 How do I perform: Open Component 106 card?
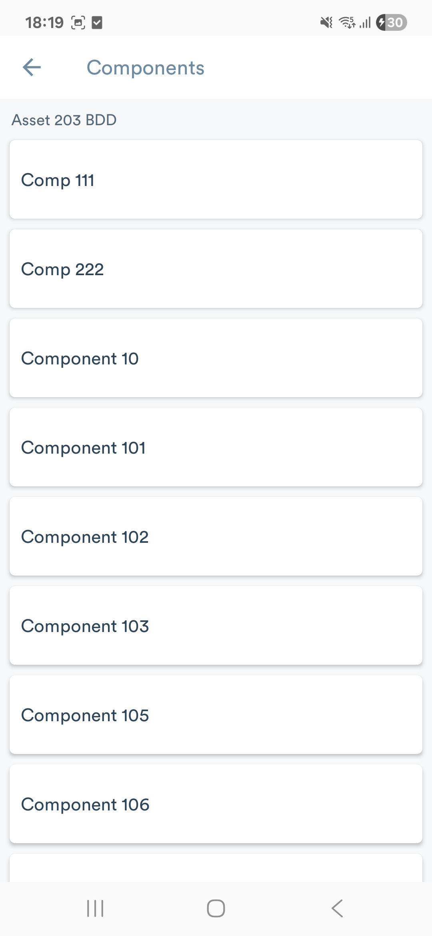point(216,804)
